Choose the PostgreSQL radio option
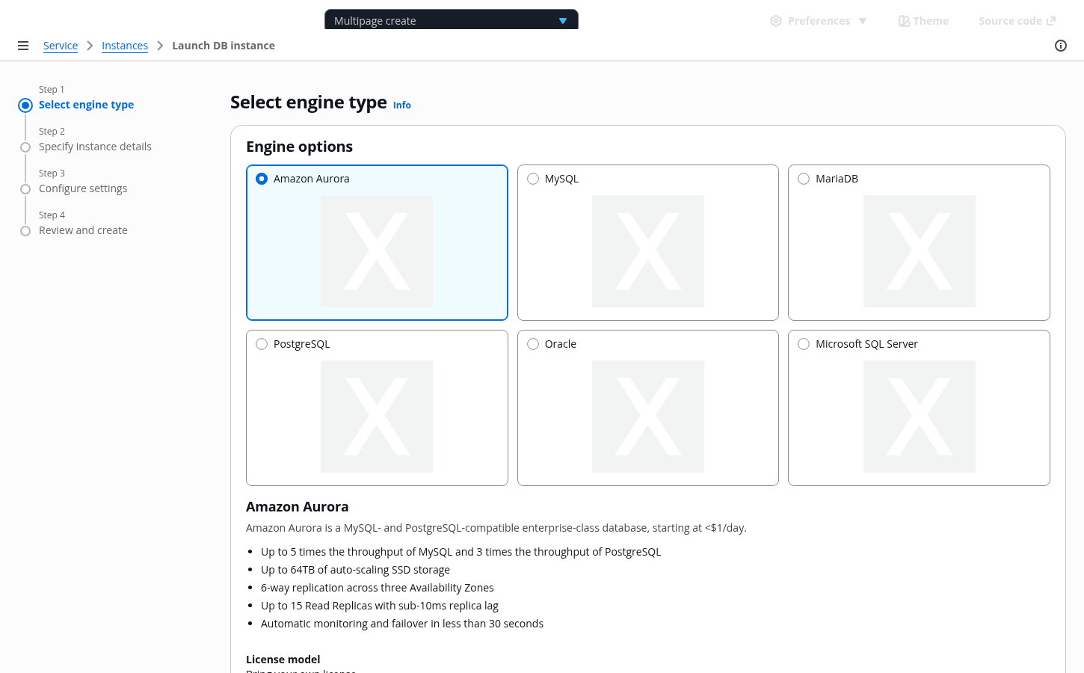The height and width of the screenshot is (673, 1084). click(x=262, y=344)
